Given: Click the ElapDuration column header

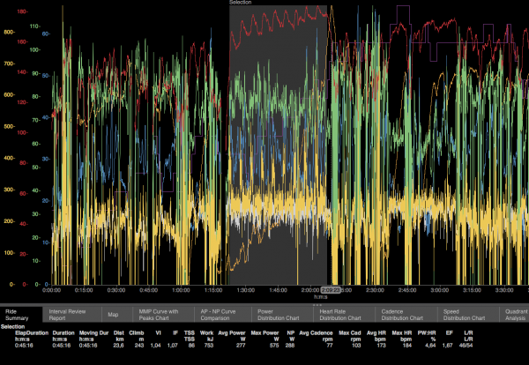Looking at the screenshot, I should click(19, 335).
